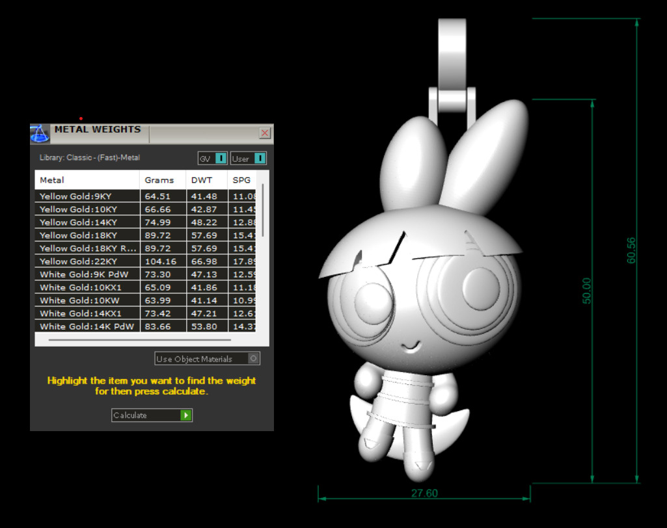Image resolution: width=667 pixels, height=528 pixels.
Task: Click the 50.00 height dimension label
Action: click(586, 291)
